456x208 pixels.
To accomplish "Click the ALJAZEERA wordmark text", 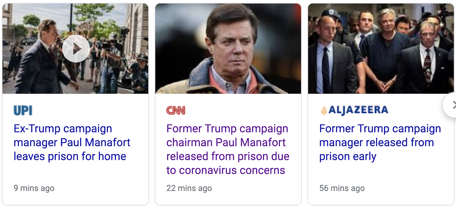I will tap(358, 110).
